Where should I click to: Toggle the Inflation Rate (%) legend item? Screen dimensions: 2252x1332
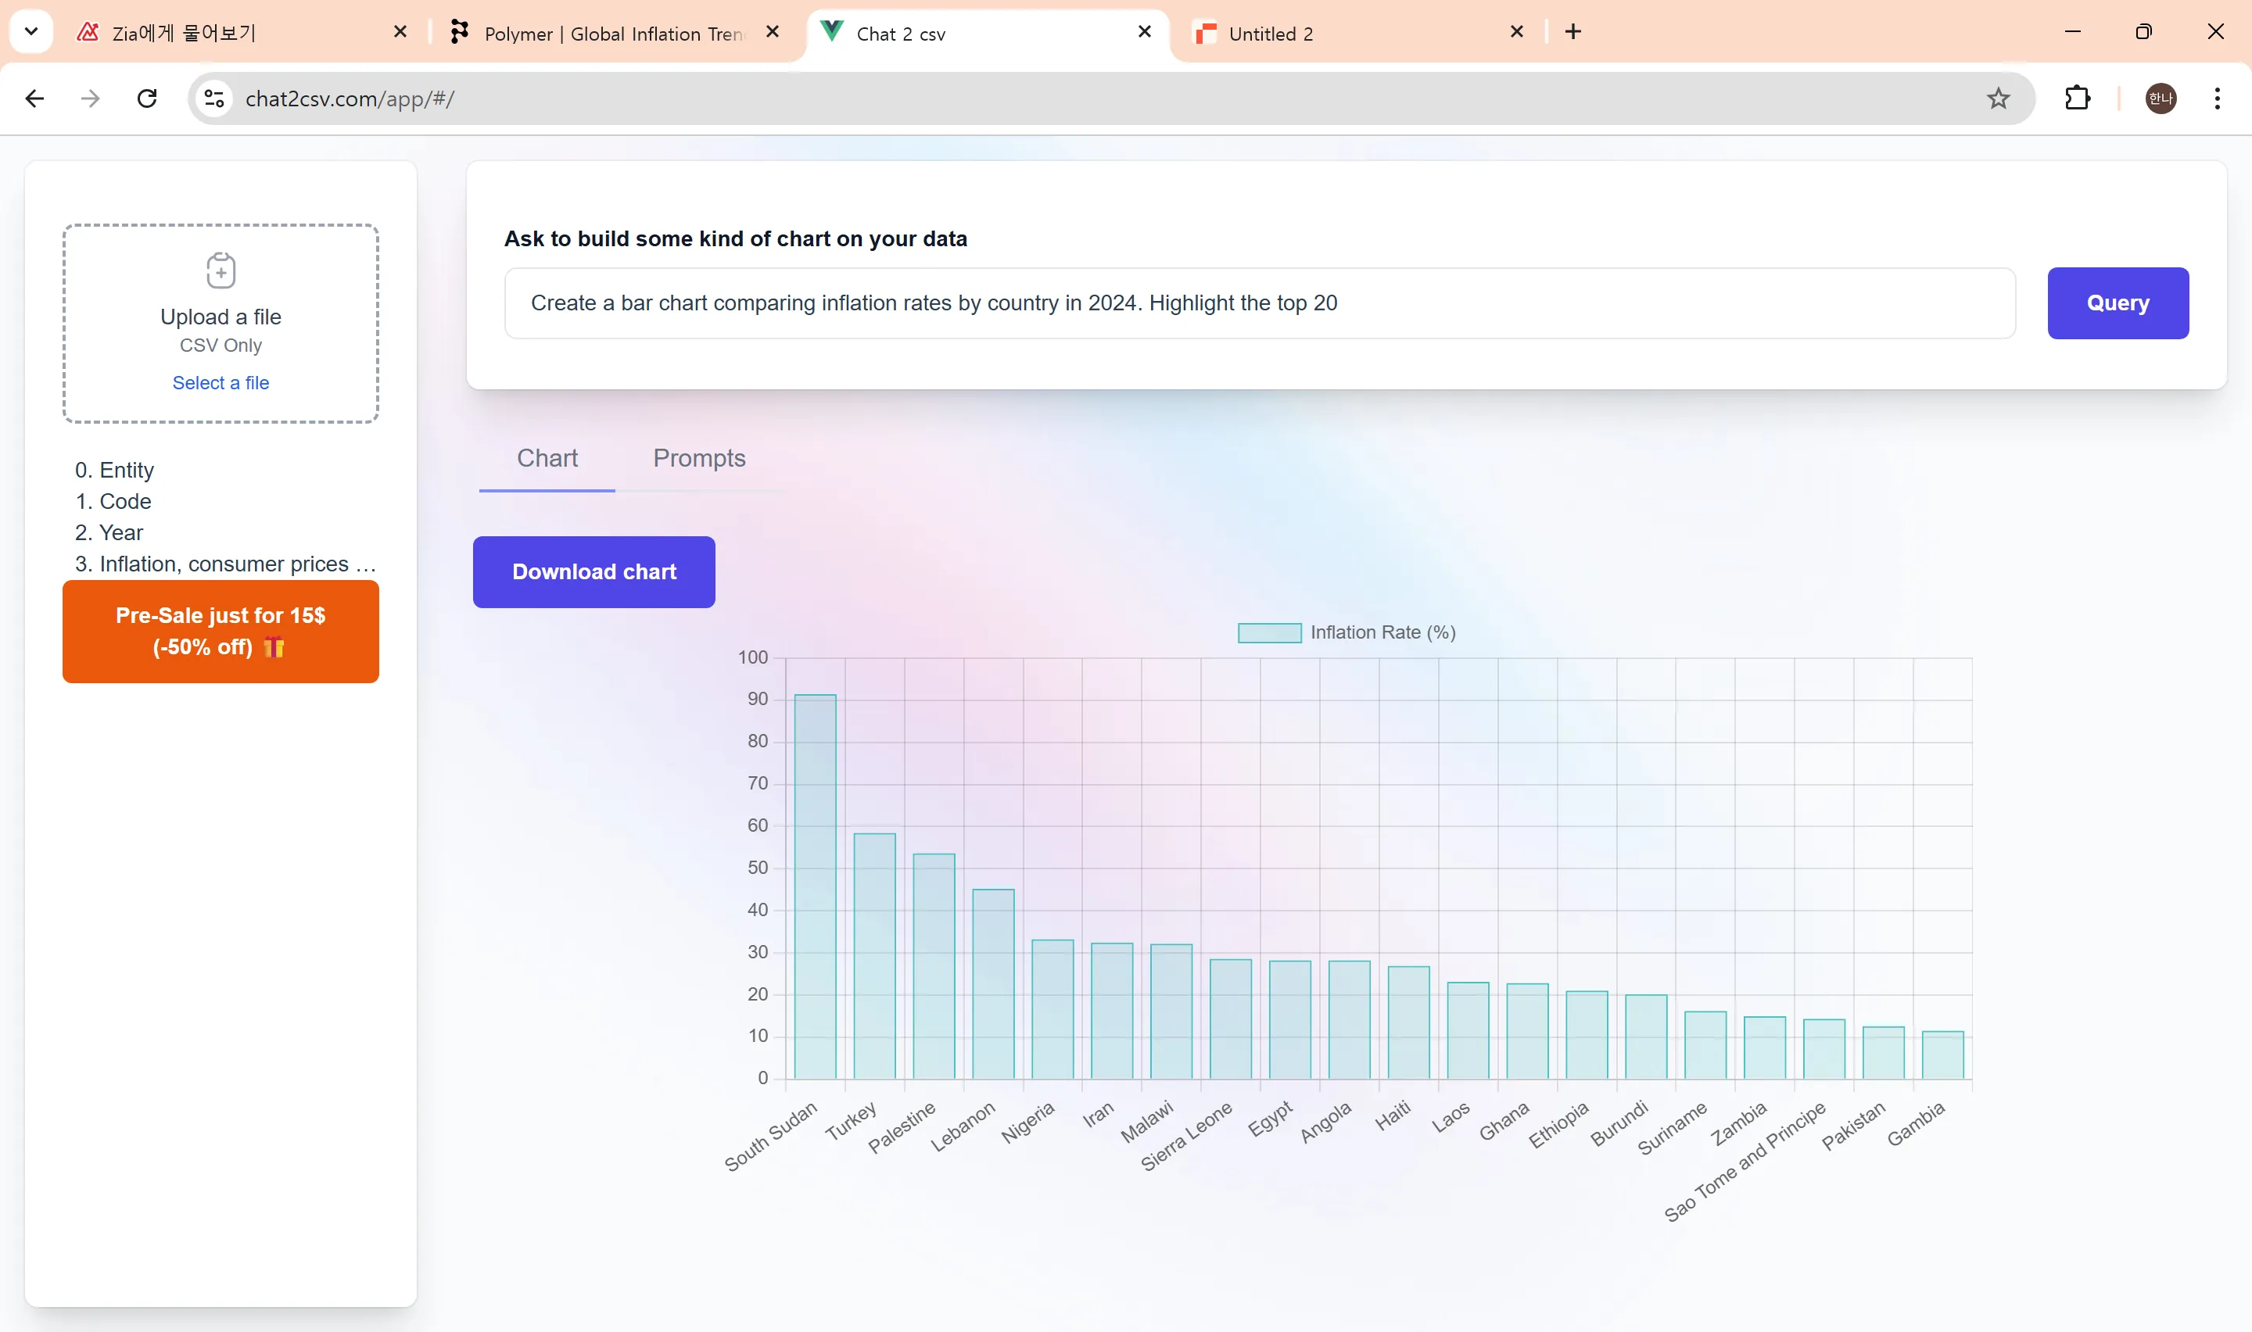pos(1346,633)
